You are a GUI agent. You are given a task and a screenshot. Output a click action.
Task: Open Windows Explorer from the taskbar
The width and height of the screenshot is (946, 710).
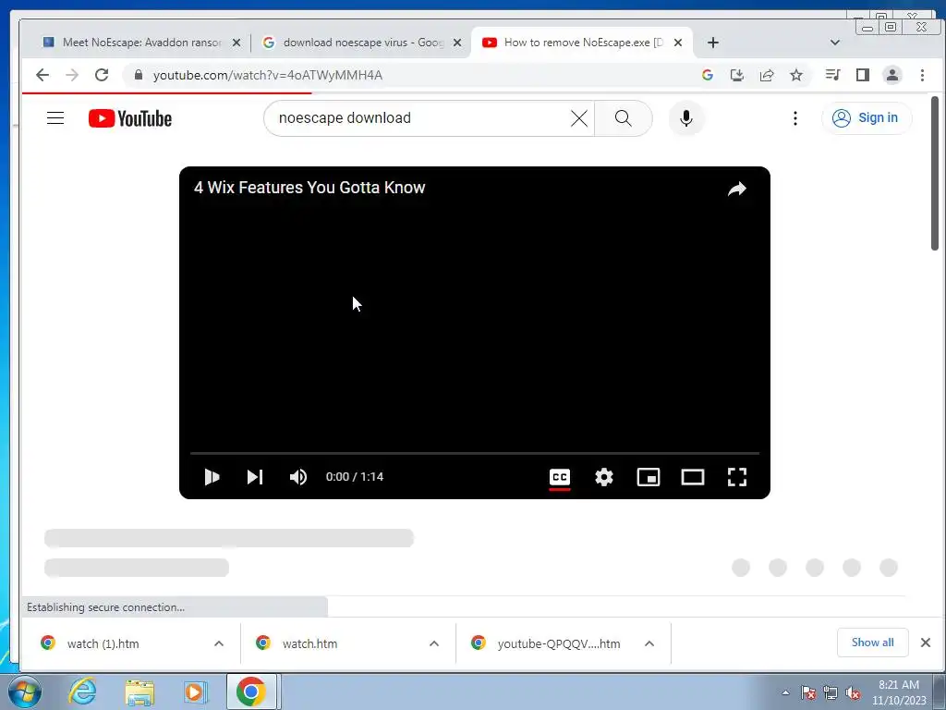pos(140,692)
